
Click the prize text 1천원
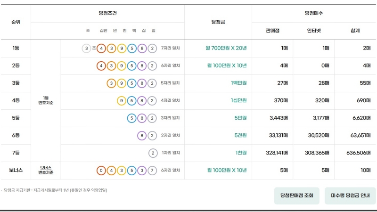(x=241, y=153)
